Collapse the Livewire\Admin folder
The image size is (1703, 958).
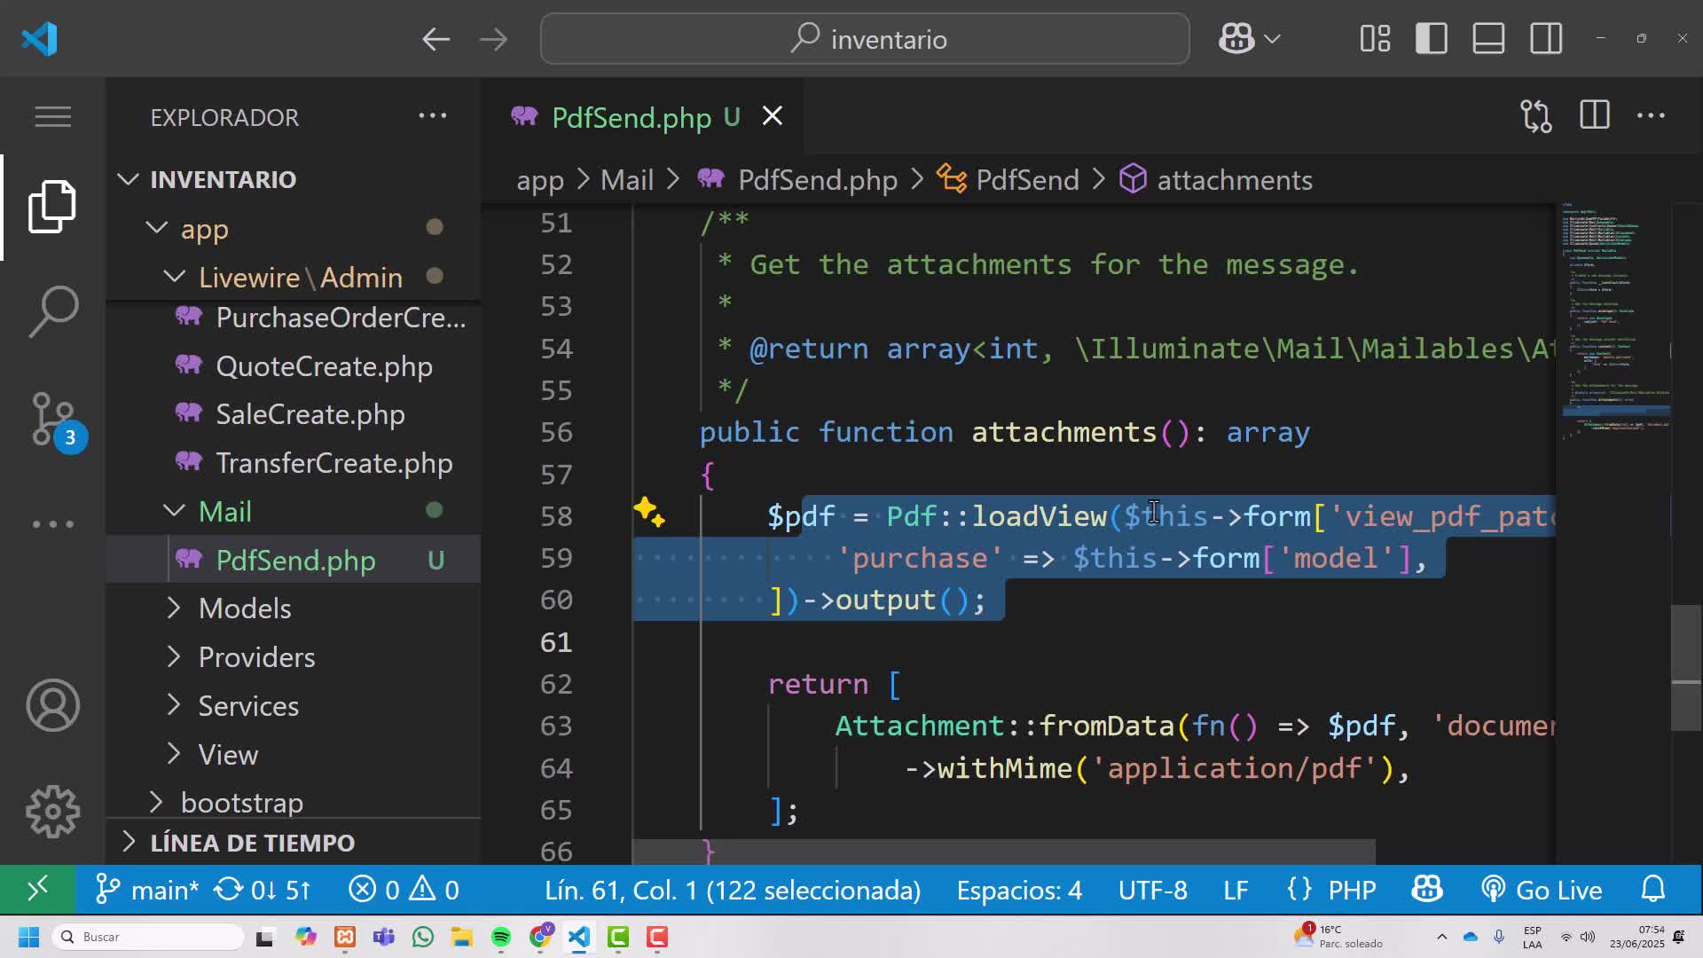tap(293, 278)
